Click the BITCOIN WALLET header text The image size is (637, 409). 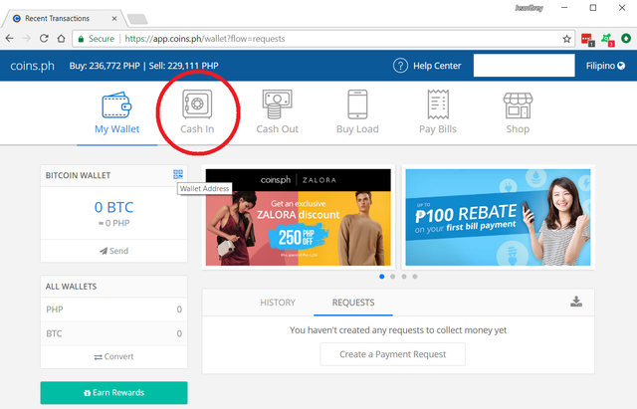click(78, 175)
